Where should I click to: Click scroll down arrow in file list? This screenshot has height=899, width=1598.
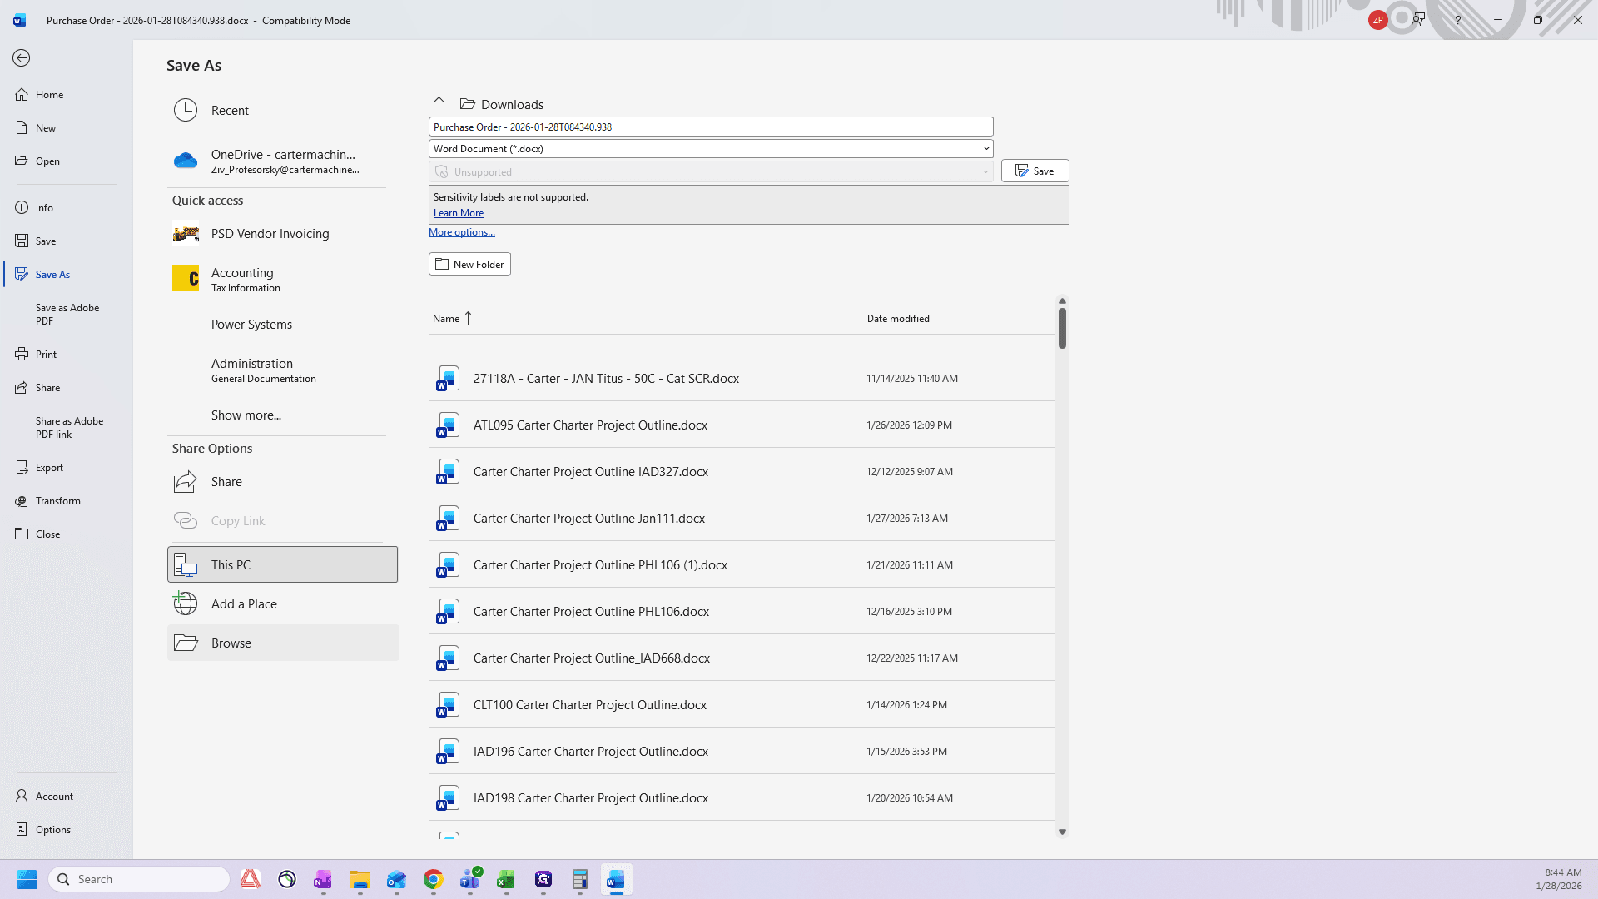(1062, 832)
